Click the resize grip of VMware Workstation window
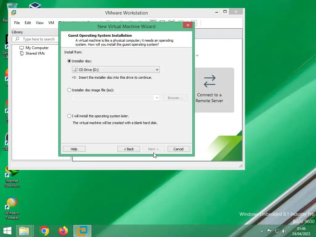 coord(241,166)
